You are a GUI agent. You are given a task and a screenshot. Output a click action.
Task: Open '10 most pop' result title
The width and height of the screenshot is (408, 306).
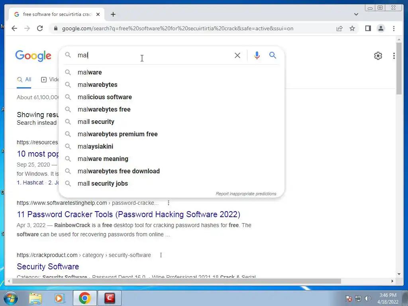point(38,154)
